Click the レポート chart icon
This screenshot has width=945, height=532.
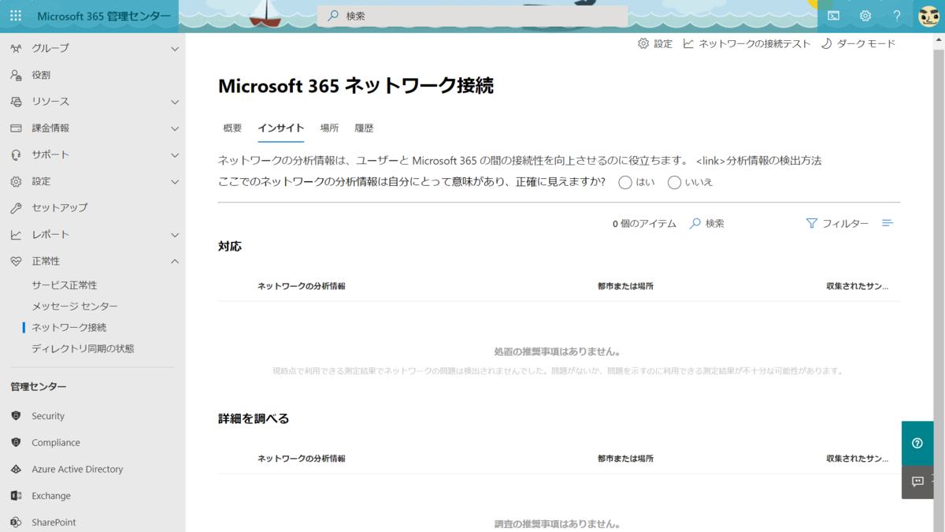[x=16, y=235]
